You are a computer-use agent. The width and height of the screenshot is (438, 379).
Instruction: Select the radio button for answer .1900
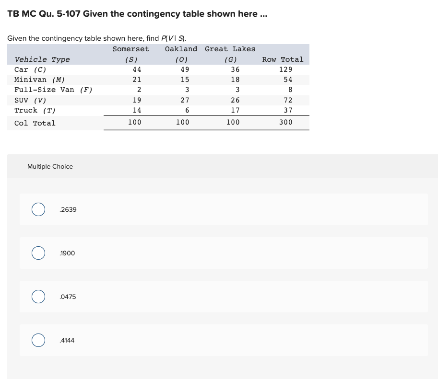pyautogui.click(x=38, y=253)
